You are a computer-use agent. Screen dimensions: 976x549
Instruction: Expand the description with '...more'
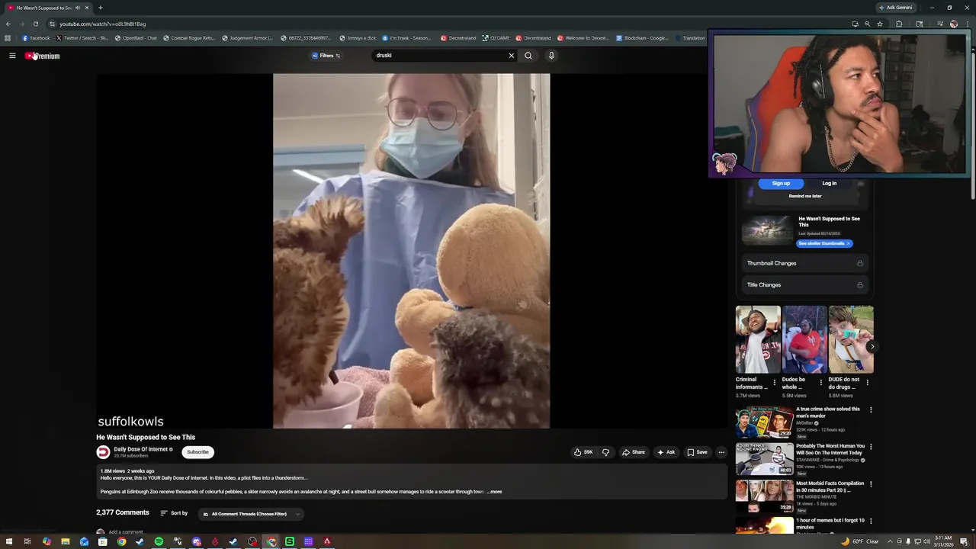495,492
